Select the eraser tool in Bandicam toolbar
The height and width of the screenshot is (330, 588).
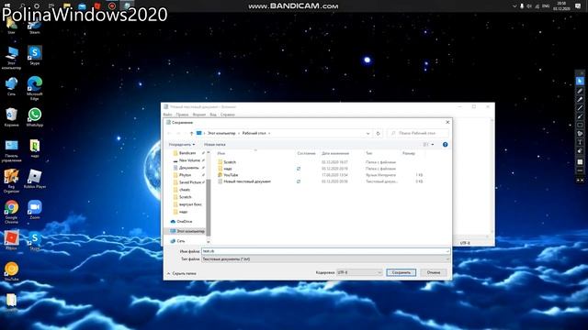pos(580,150)
